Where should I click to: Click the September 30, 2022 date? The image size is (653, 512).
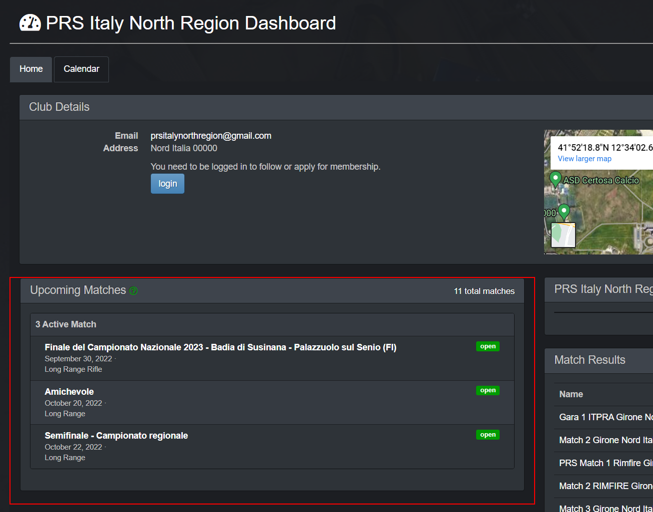[x=78, y=359]
